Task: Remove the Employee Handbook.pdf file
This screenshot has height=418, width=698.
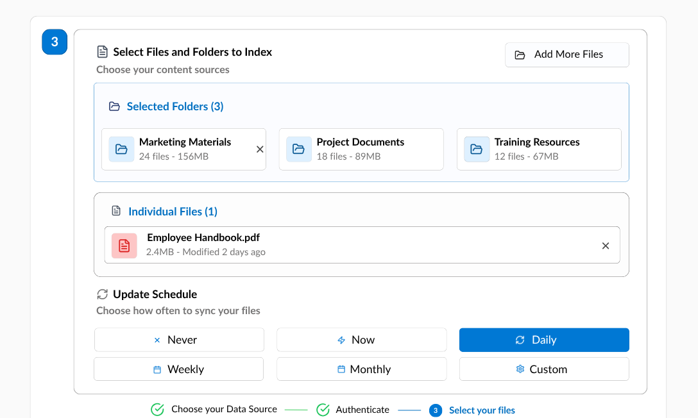Action: (x=606, y=246)
